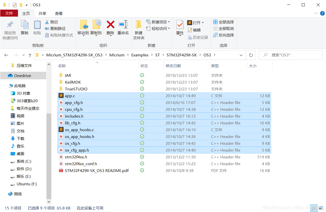Switch to the Home tab
This screenshot has width=326, height=212.
[x=26, y=13]
